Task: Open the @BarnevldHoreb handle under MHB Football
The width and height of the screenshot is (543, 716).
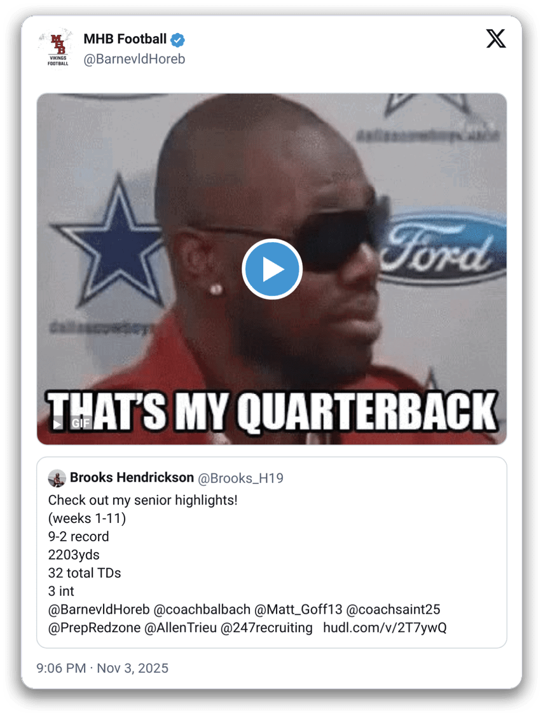Action: [x=134, y=59]
